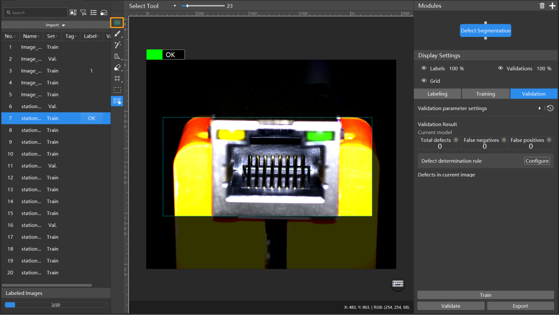Show help for Total defects
559x315 pixels.
click(x=456, y=140)
